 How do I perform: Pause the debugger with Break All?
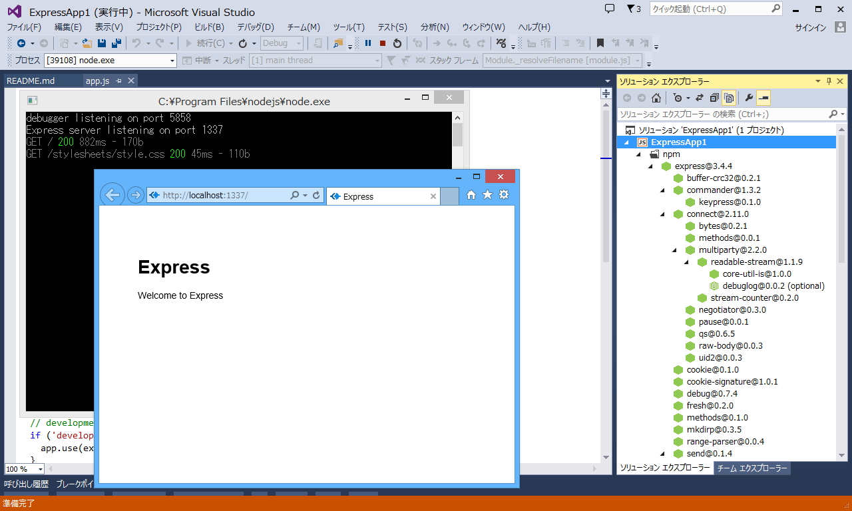[368, 43]
